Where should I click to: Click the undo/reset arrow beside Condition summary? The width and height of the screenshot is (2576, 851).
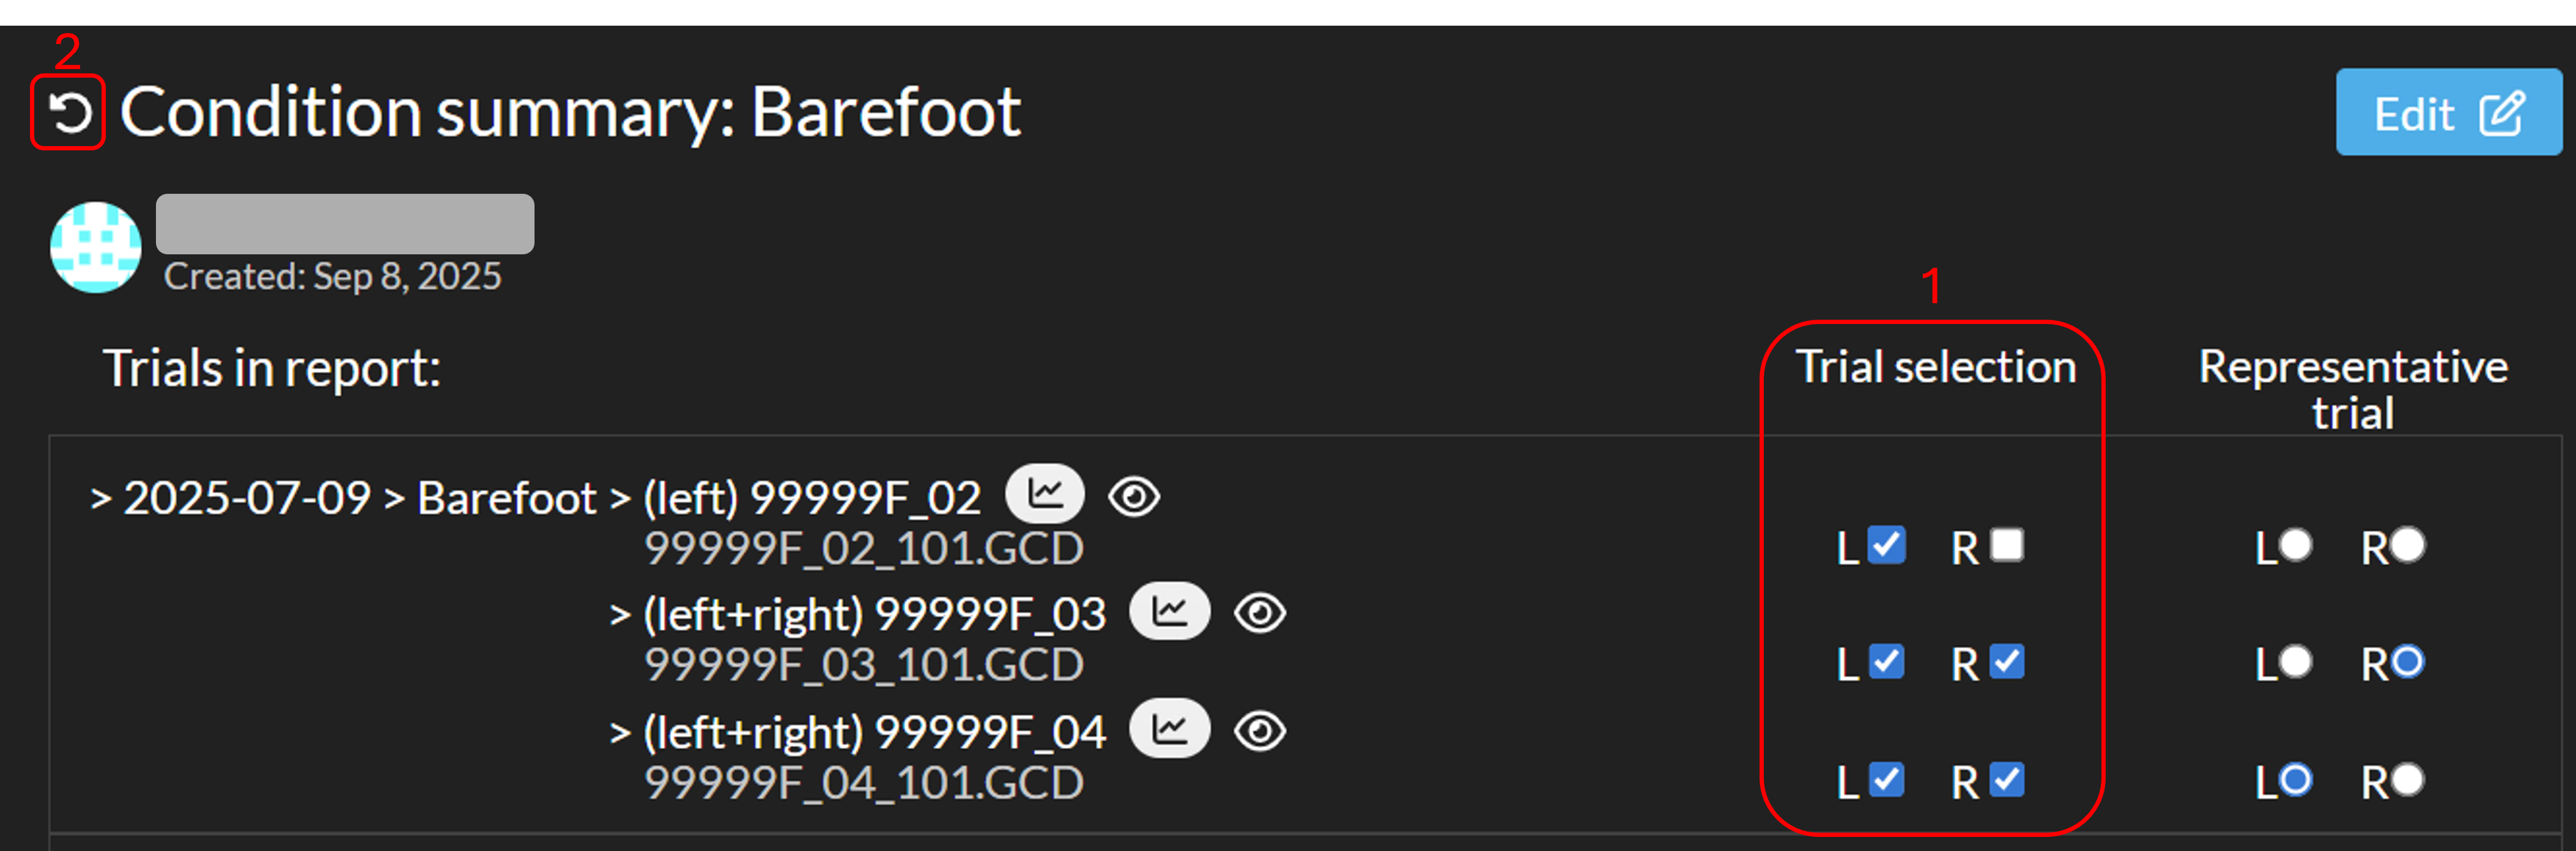pyautogui.click(x=68, y=113)
